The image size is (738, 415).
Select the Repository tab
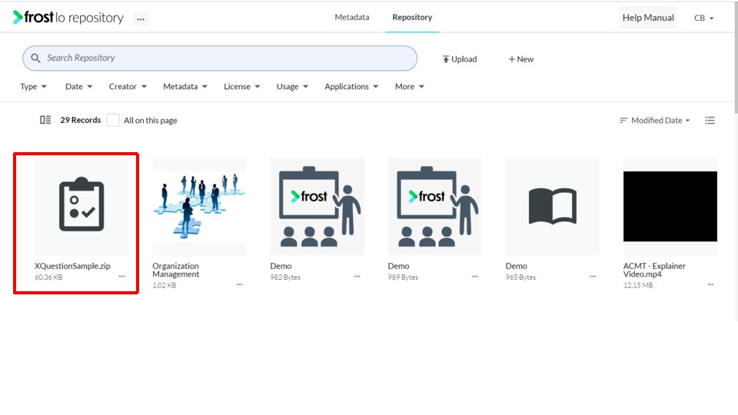pyautogui.click(x=412, y=18)
